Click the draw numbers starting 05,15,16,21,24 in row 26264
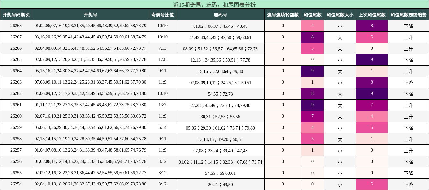The width and height of the screenshot is (429, 190). pos(90,71)
